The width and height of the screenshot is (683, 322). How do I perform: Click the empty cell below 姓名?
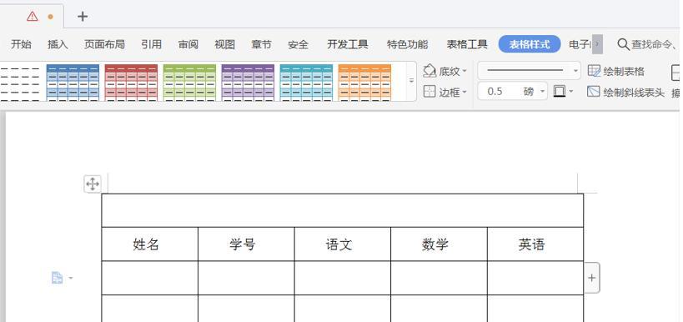coord(150,278)
